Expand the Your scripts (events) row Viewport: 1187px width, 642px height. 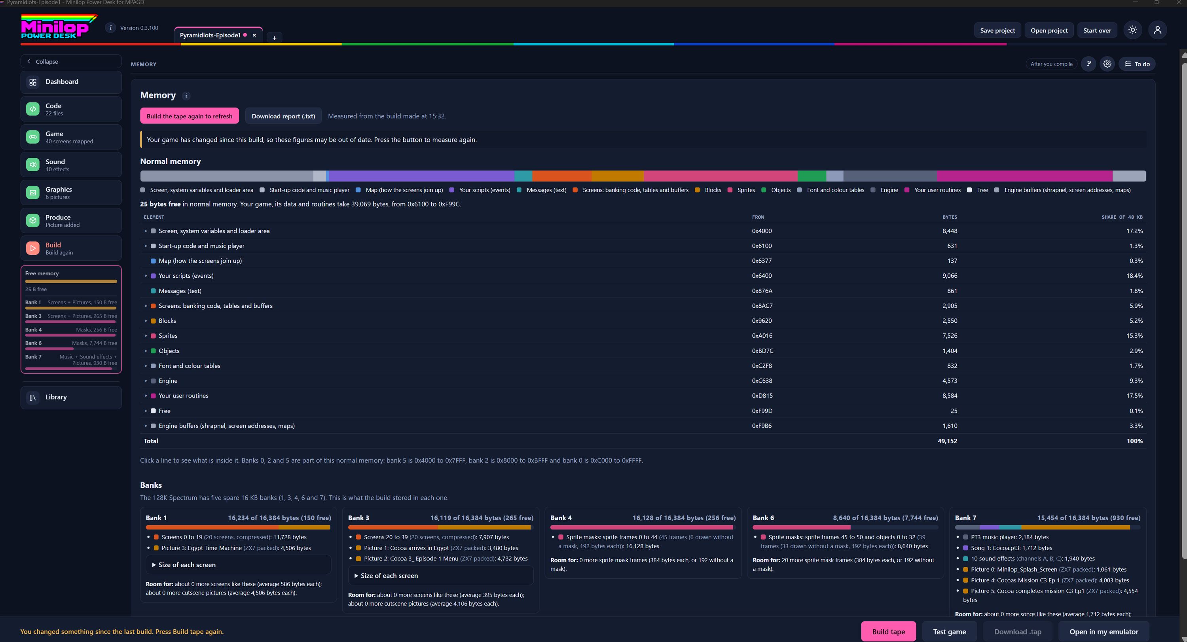(146, 276)
